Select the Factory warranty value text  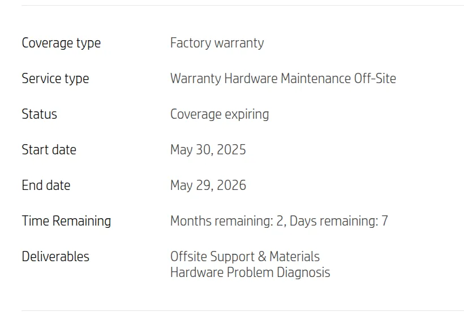(x=217, y=43)
